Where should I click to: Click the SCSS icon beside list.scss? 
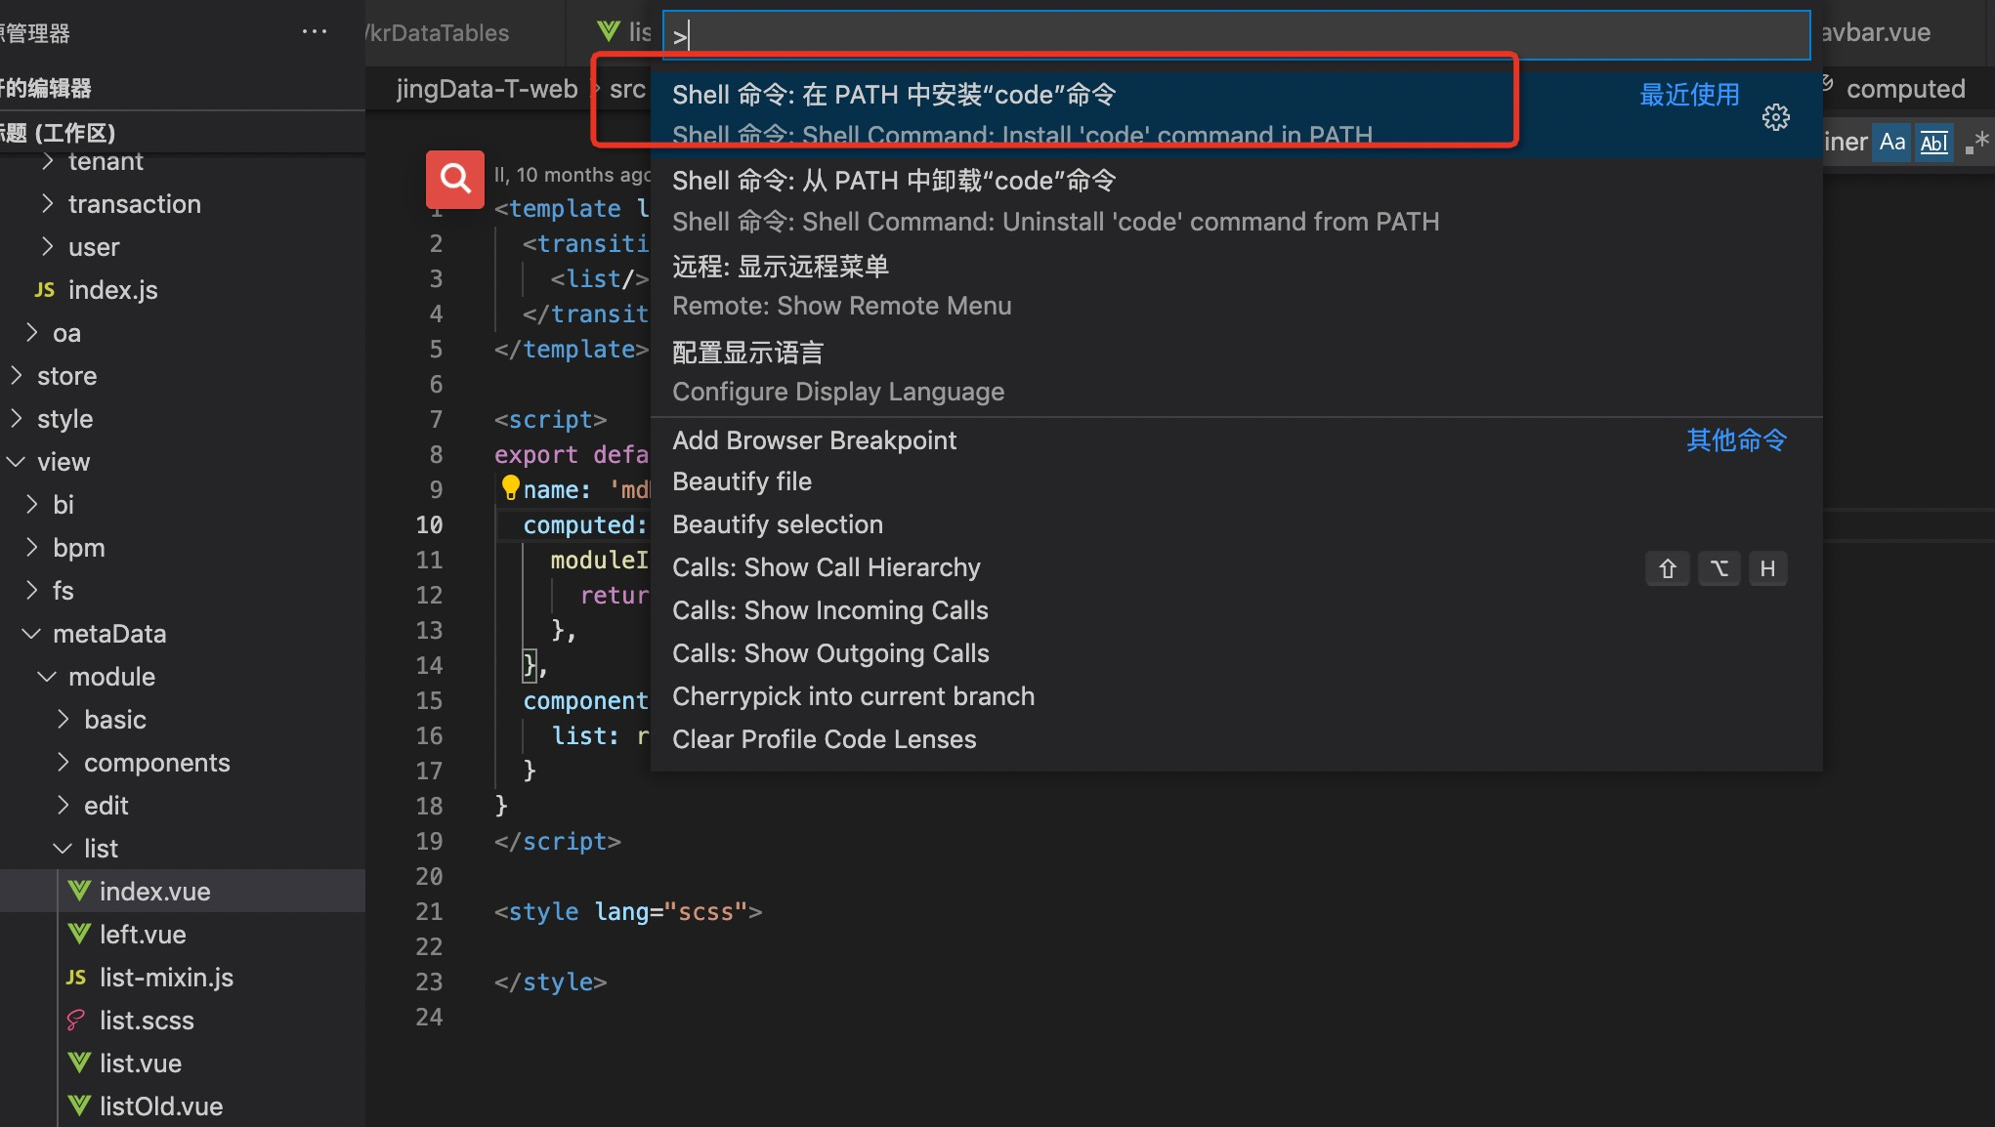[x=75, y=1020]
